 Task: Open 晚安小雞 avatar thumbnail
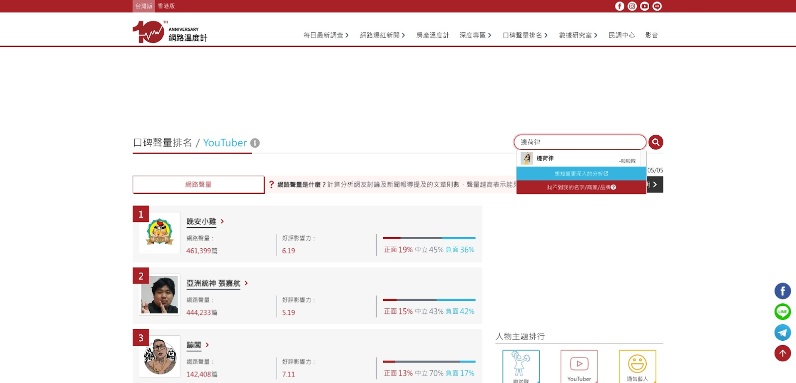160,233
